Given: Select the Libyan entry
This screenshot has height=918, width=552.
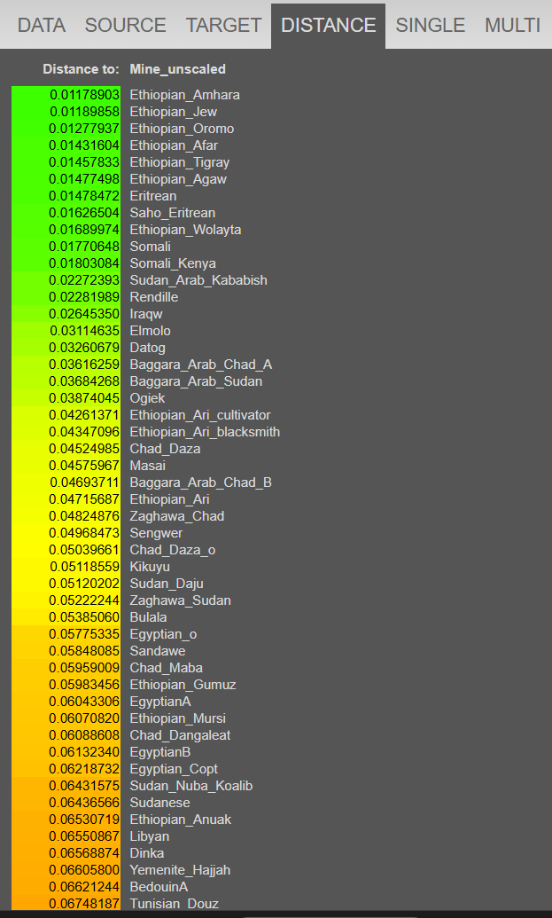Looking at the screenshot, I should (150, 836).
